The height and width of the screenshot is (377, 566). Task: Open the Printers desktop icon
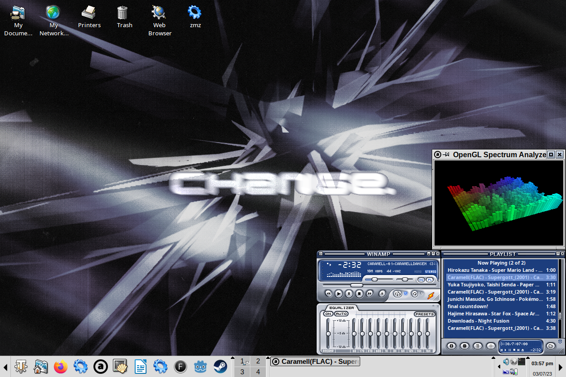pos(89,17)
